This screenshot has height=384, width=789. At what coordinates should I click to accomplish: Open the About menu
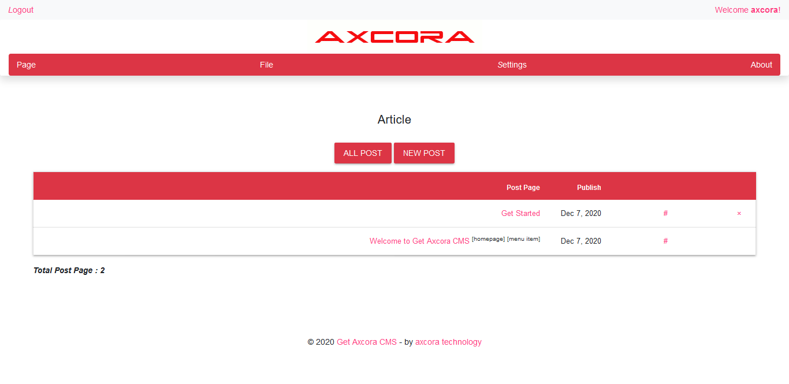761,65
